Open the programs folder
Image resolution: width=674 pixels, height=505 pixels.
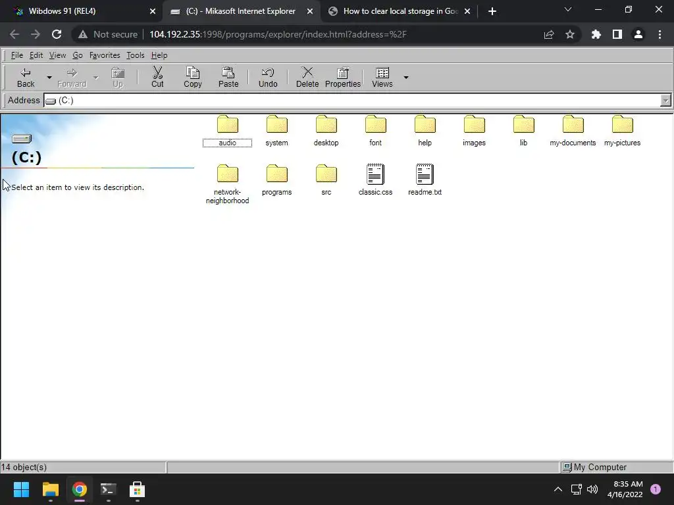click(x=276, y=180)
